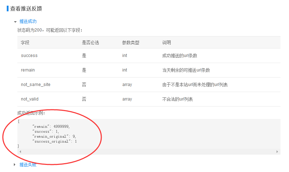The image size is (289, 172).
Task: Click the "remain_original": 9 code line
Action: coord(54,136)
